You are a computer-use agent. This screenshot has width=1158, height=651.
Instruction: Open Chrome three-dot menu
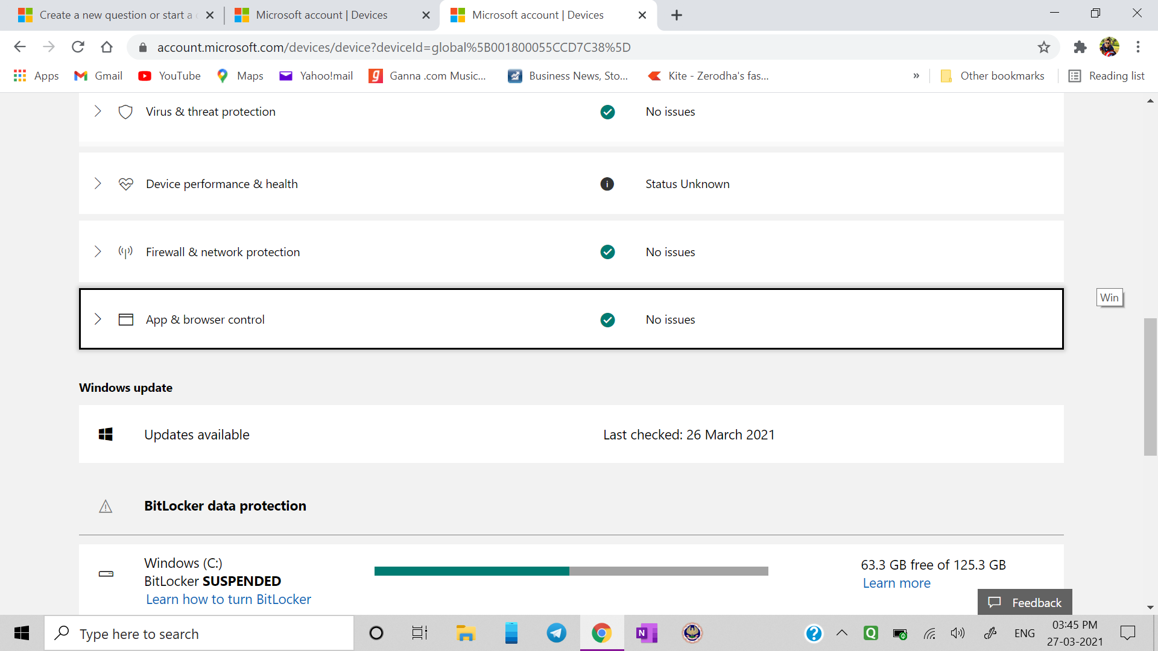[x=1138, y=47]
